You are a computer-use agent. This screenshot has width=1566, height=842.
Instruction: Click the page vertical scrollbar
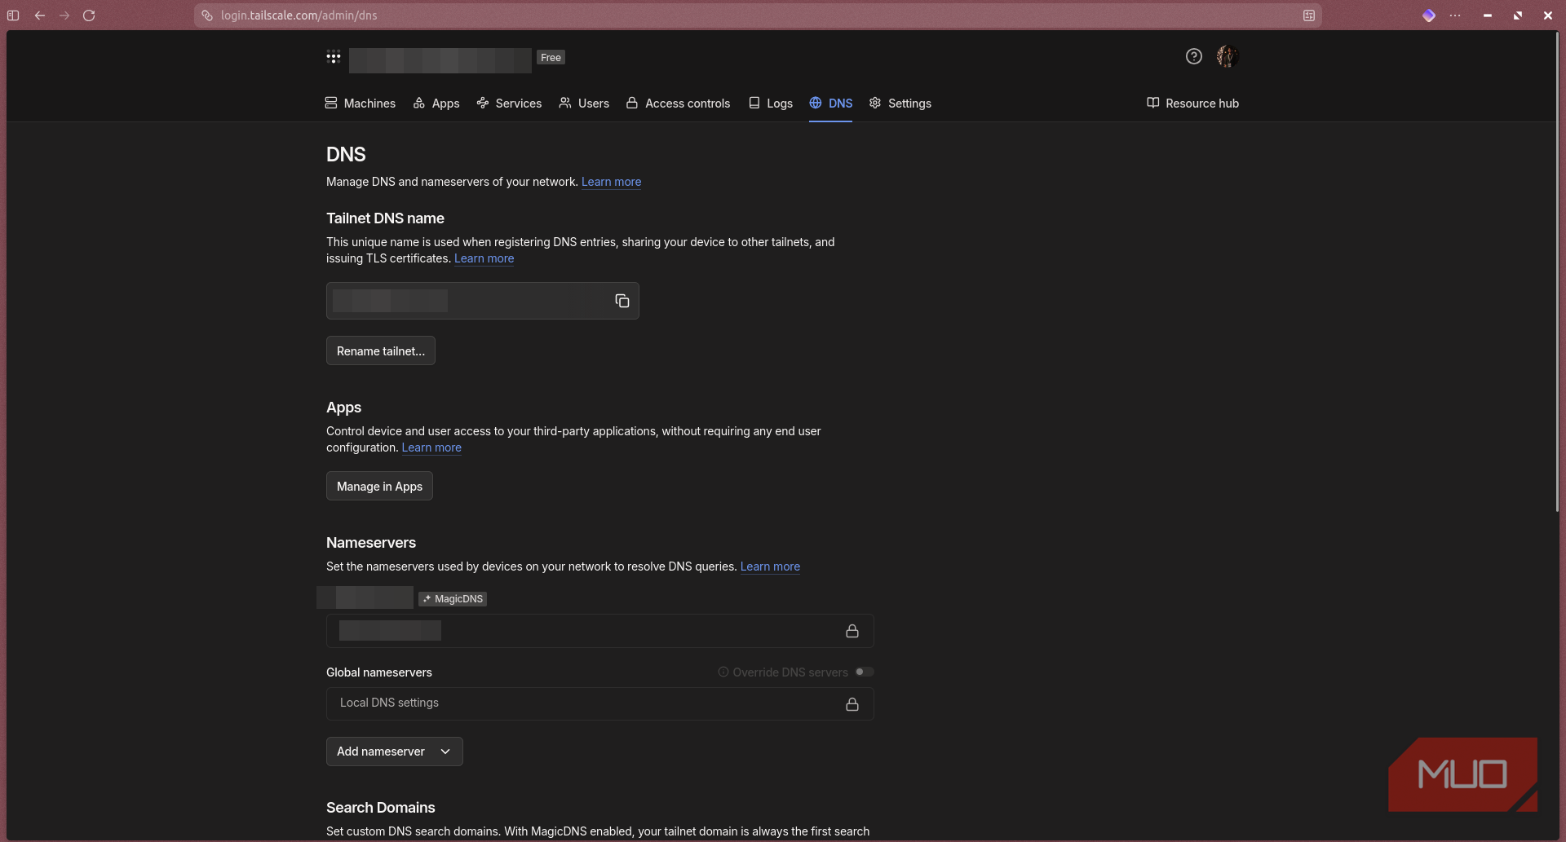(1557, 273)
